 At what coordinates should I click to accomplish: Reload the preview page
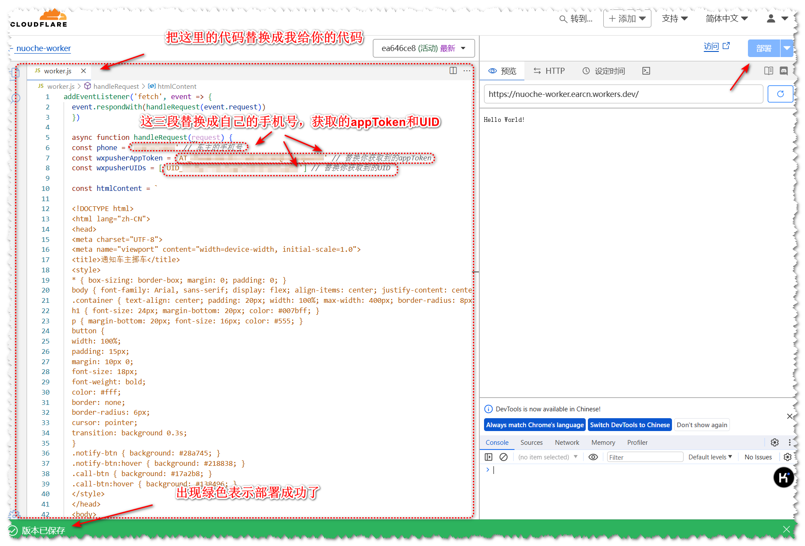[780, 94]
